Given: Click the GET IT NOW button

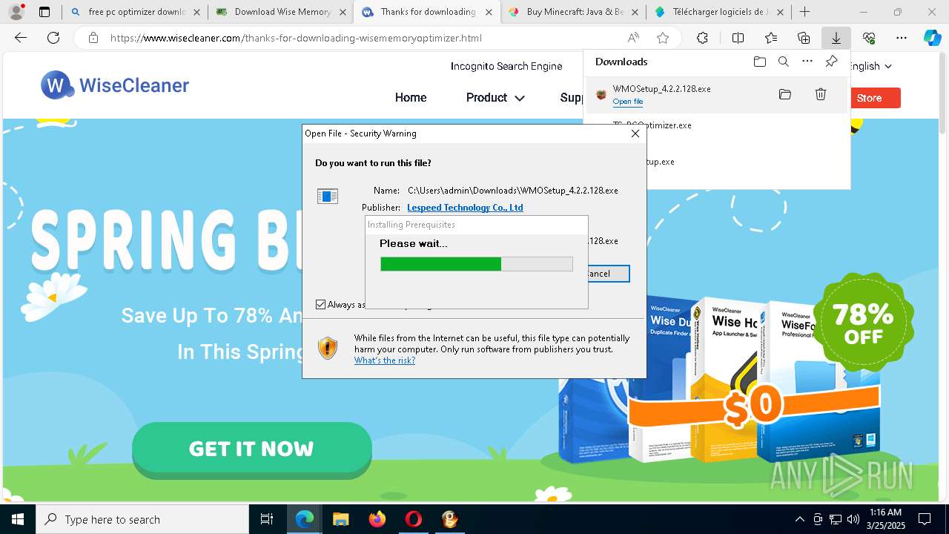Looking at the screenshot, I should (251, 449).
